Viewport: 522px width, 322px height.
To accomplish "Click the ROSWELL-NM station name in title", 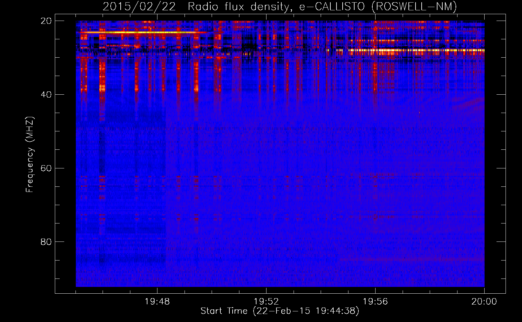I will pos(414,7).
